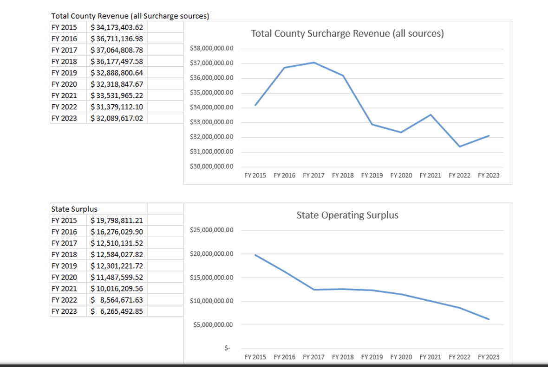Click the cell containing $34,173,403.62

117,27
